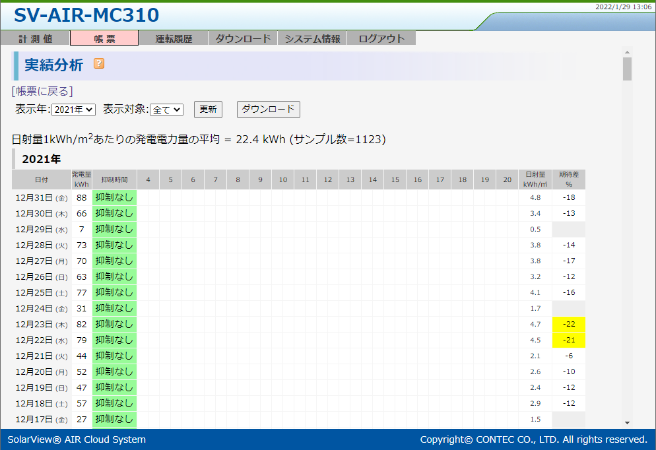Expand the 表示対象 全て dropdown
The height and width of the screenshot is (450, 656).
coord(166,110)
